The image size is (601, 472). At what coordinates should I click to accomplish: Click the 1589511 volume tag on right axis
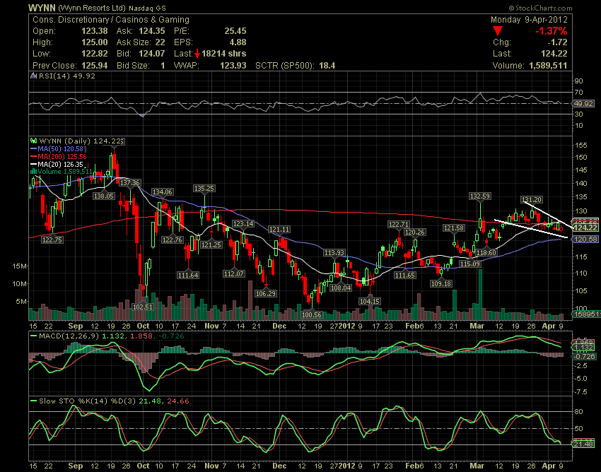coord(586,314)
